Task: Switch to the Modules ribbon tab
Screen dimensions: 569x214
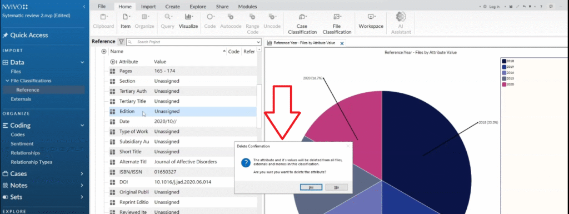Action: coord(247,7)
